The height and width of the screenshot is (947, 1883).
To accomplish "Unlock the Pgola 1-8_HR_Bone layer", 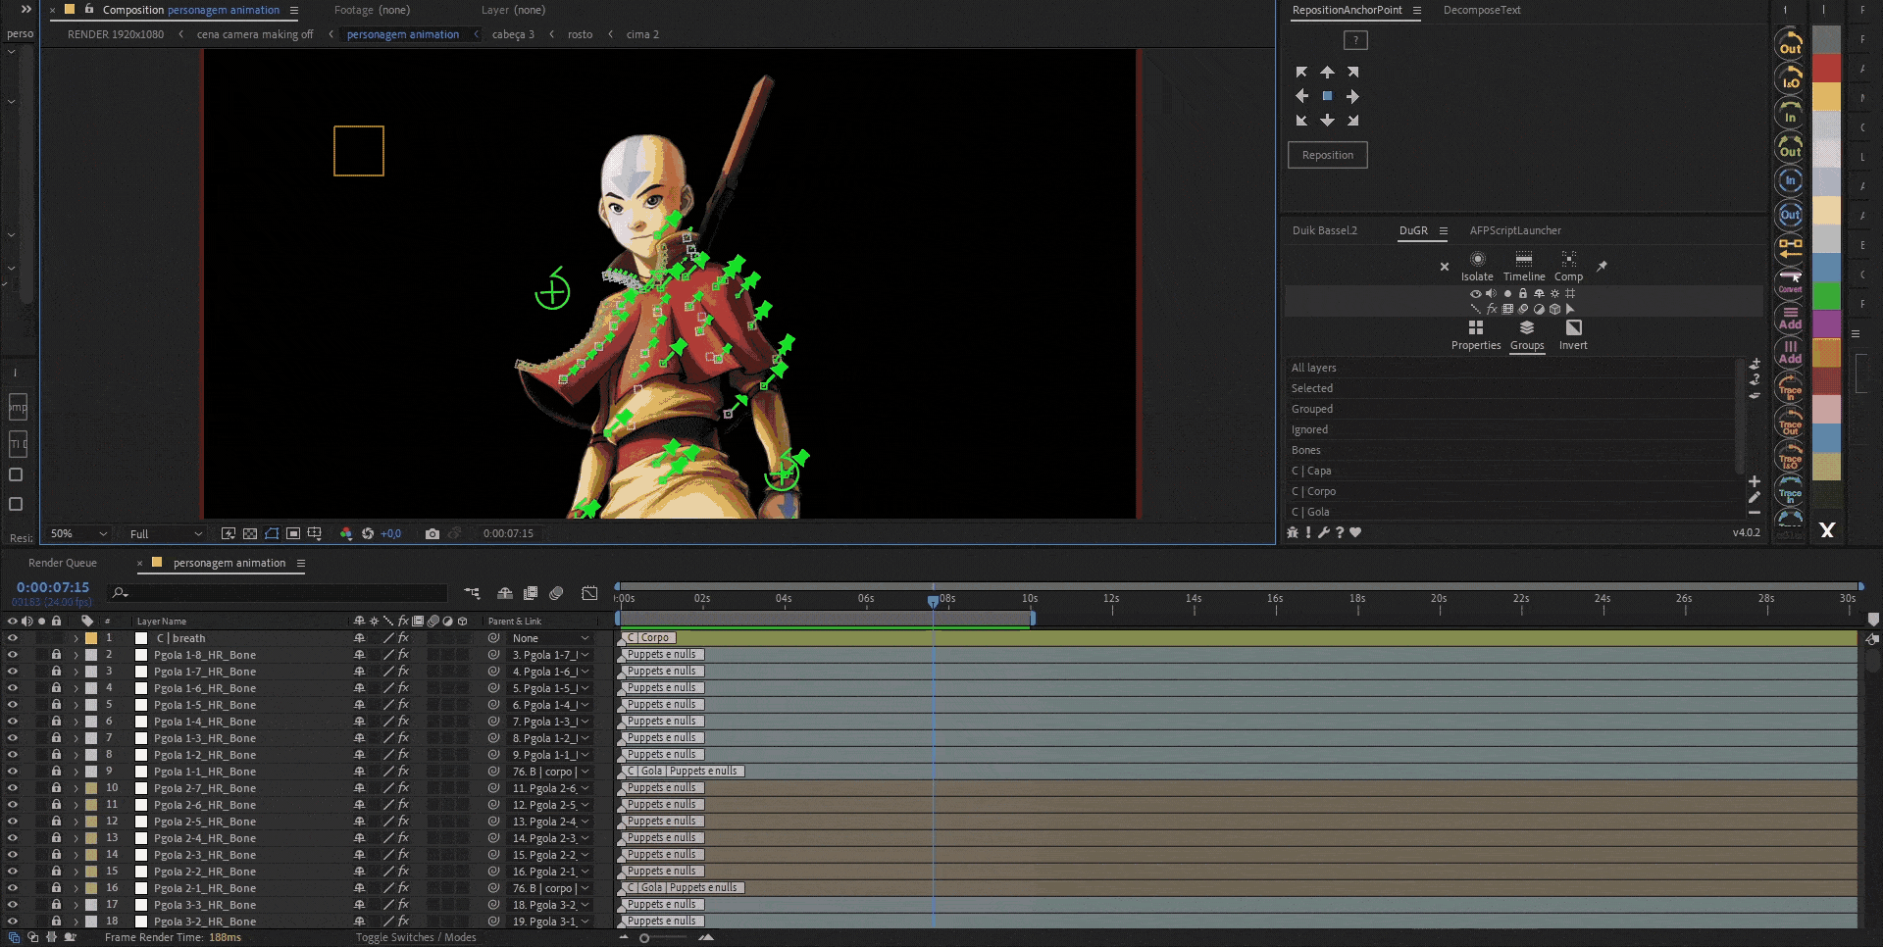I will pos(56,655).
